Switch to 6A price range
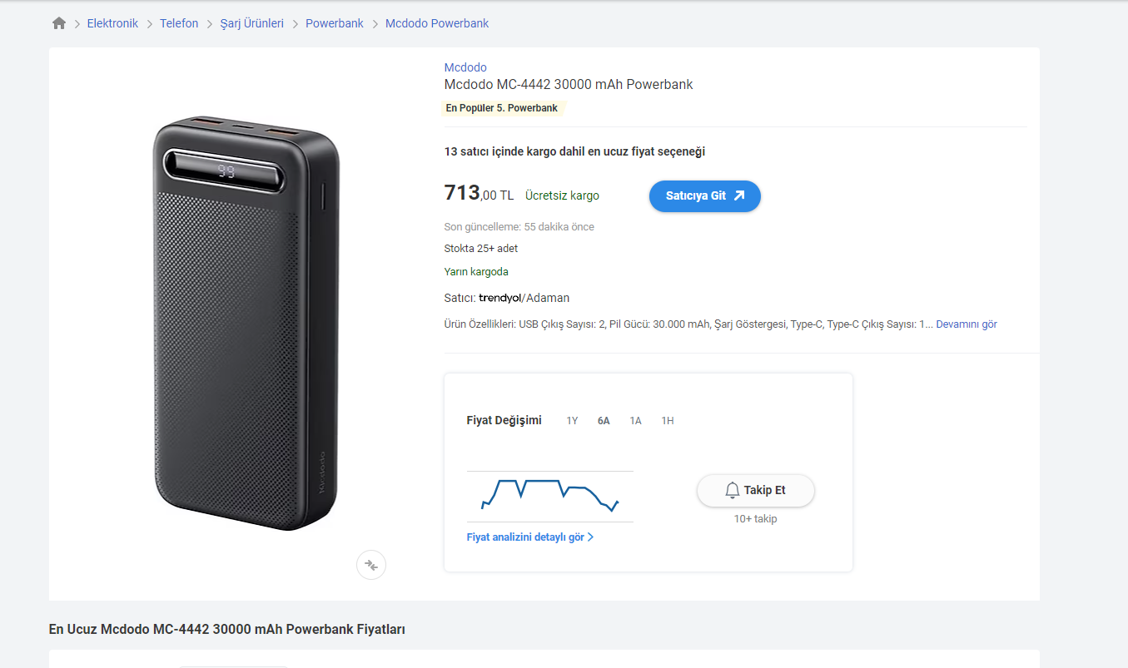This screenshot has height=668, width=1128. [x=604, y=421]
